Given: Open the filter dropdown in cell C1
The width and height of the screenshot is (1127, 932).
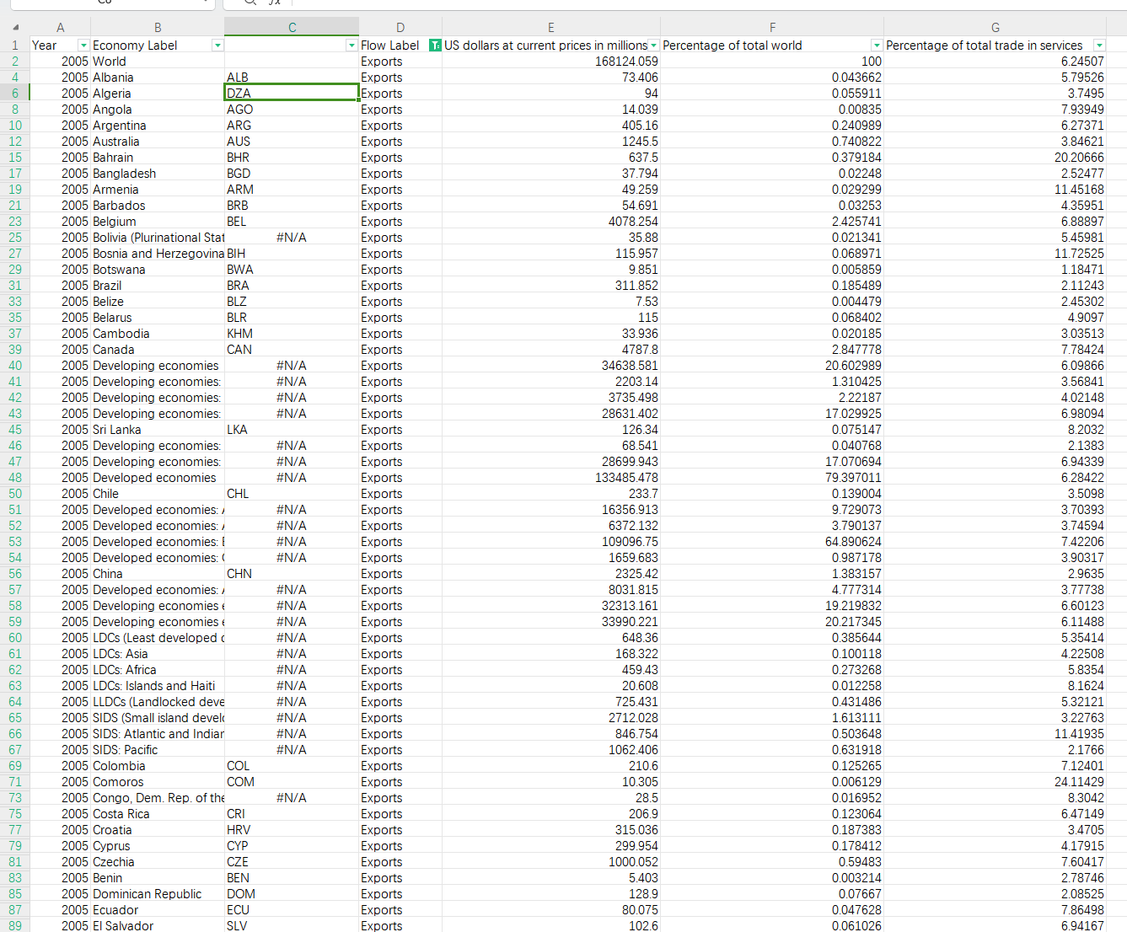Looking at the screenshot, I should point(352,46).
